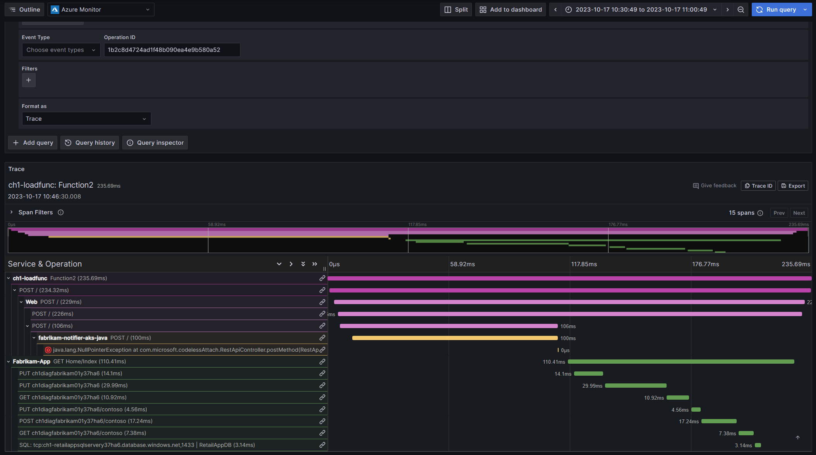Expand the Span Filters section
This screenshot has width=816, height=455.
point(12,212)
